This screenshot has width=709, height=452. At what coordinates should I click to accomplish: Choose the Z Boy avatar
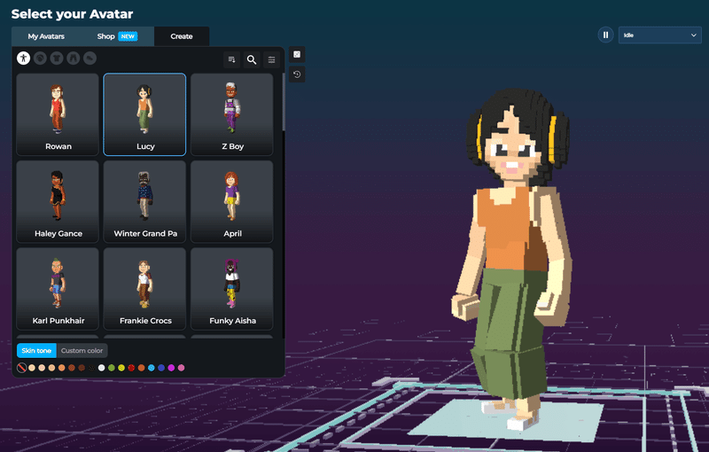232,114
